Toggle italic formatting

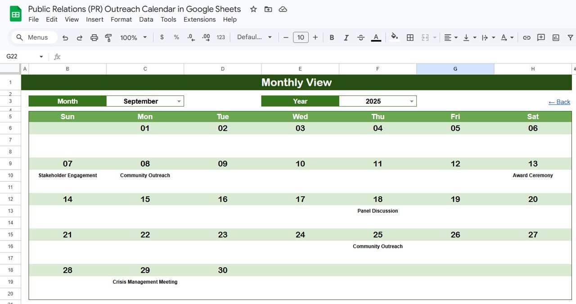[x=346, y=37]
